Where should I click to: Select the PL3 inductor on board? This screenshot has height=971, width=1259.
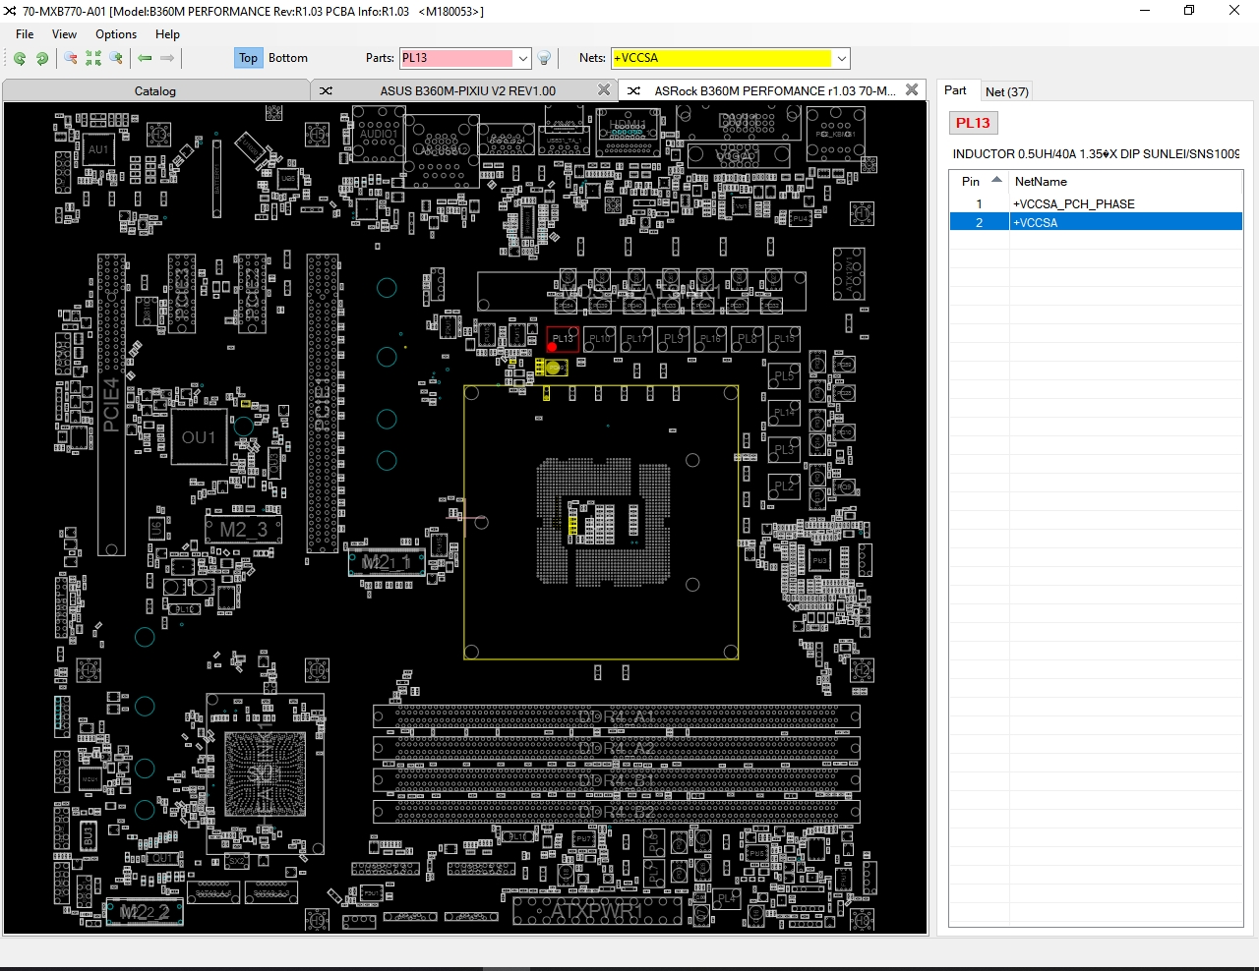click(x=784, y=449)
